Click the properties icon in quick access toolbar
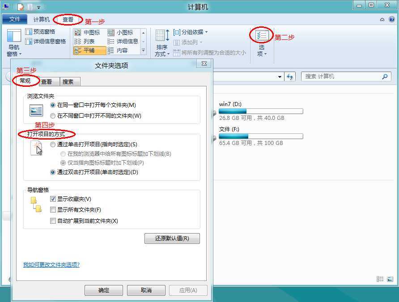The height and width of the screenshot is (302, 399). 21,7
